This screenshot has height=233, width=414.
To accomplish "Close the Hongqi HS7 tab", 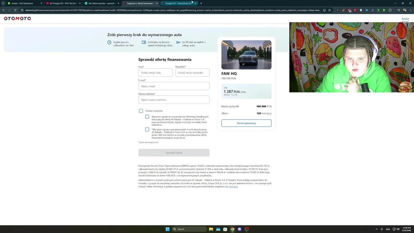I will click(x=195, y=3).
